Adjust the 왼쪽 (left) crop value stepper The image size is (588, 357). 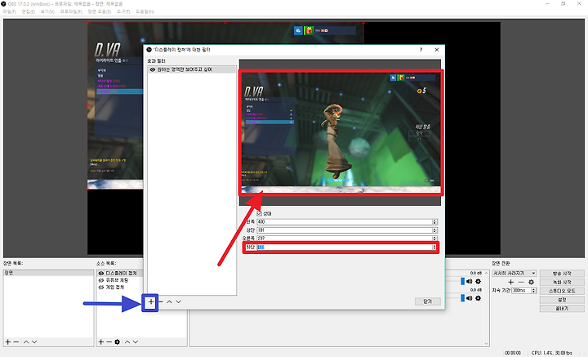(434, 222)
